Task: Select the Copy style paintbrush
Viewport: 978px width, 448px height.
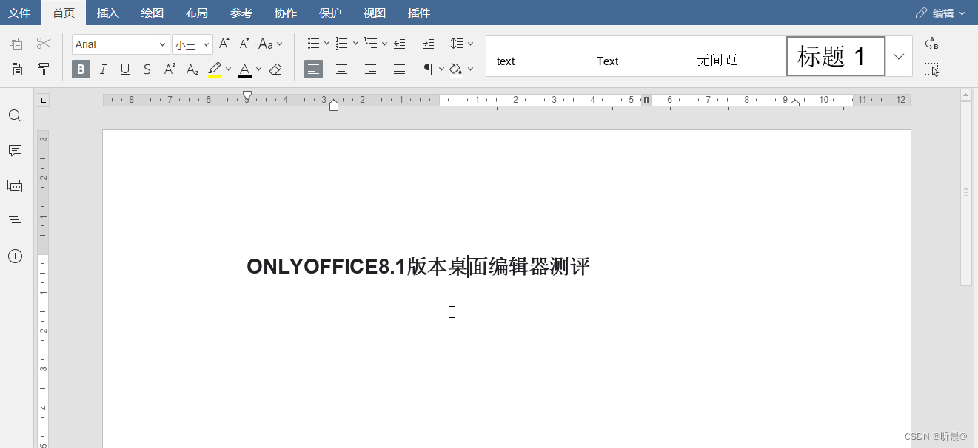Action: (x=44, y=69)
